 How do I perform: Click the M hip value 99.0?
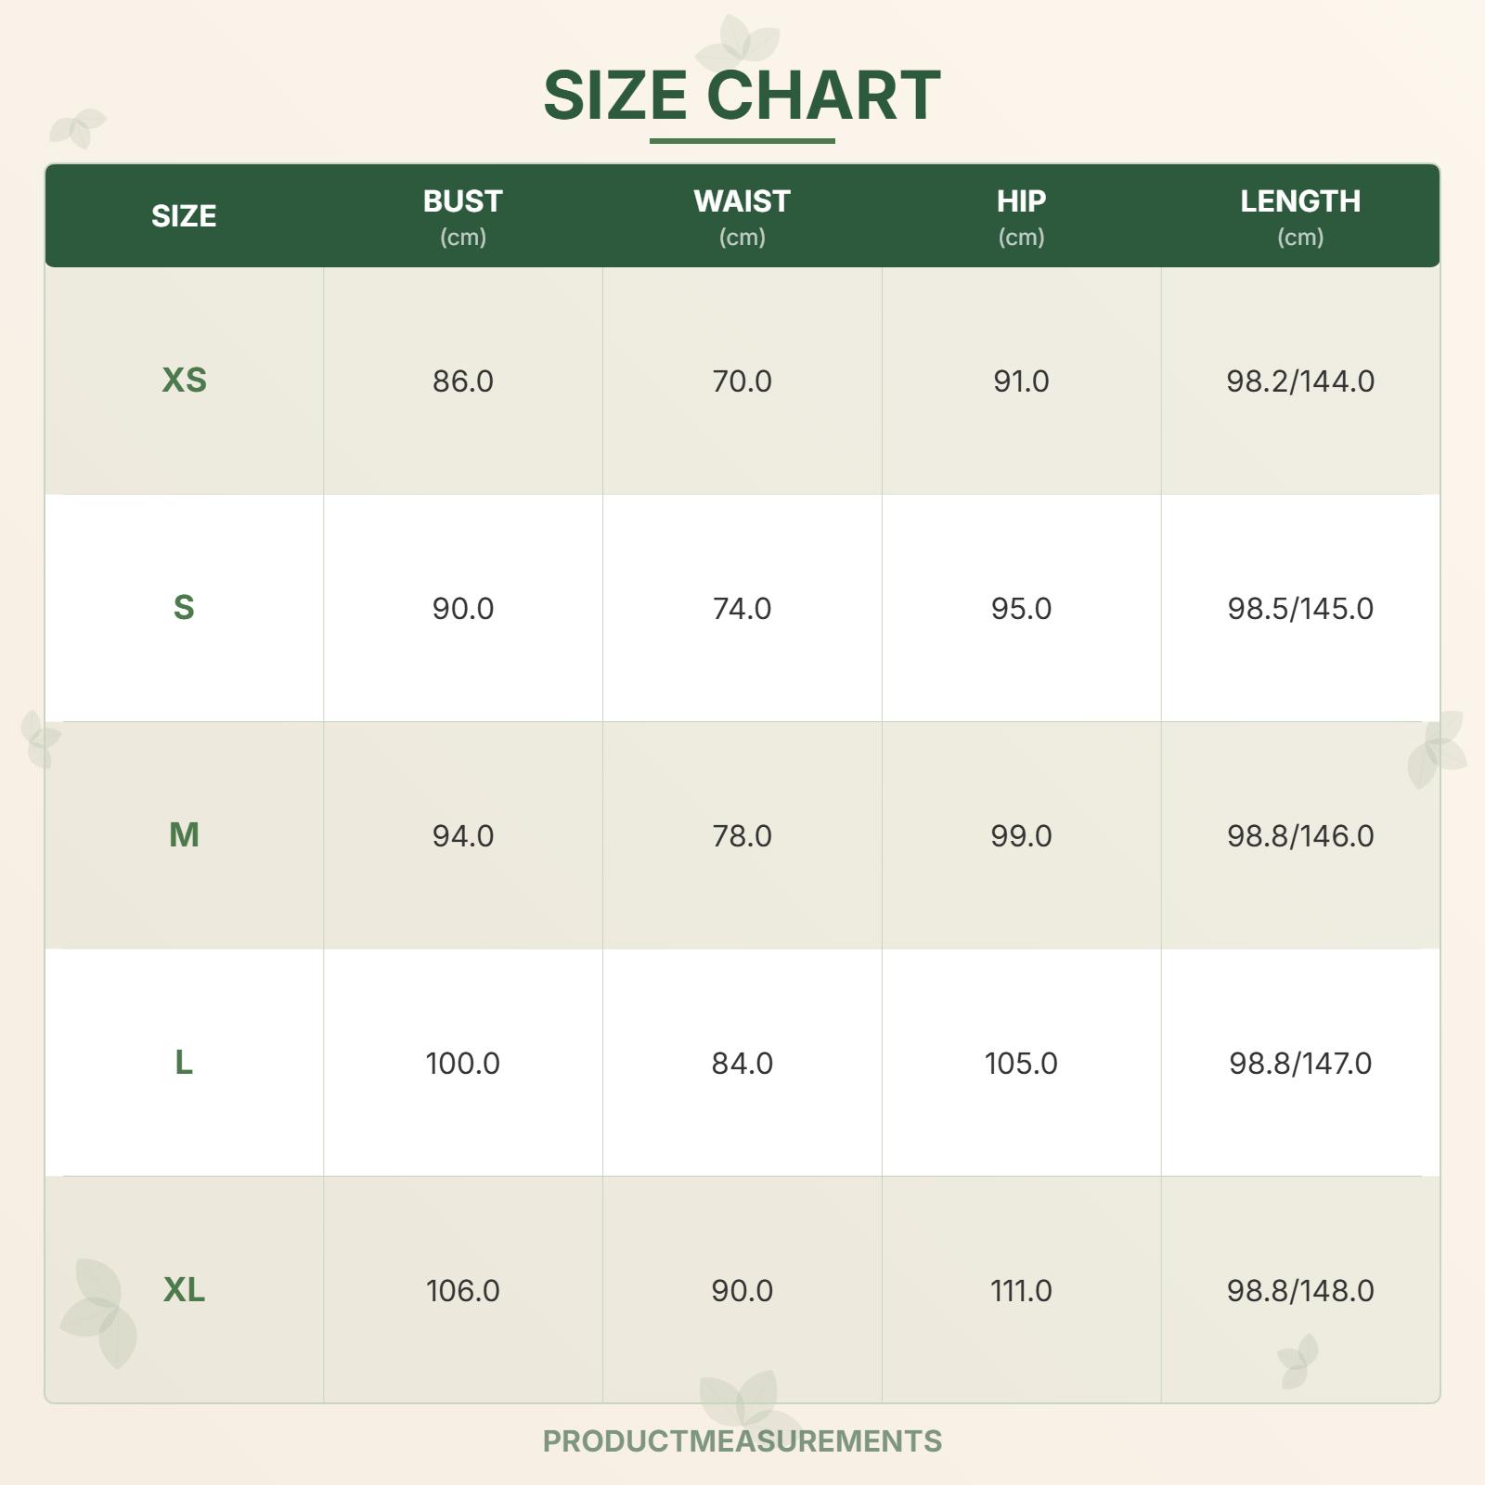coord(1021,835)
